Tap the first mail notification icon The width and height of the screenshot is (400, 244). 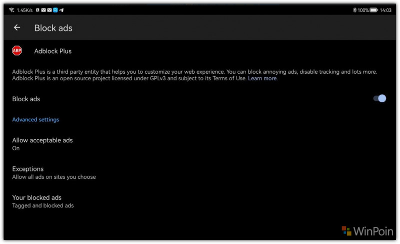43,10
